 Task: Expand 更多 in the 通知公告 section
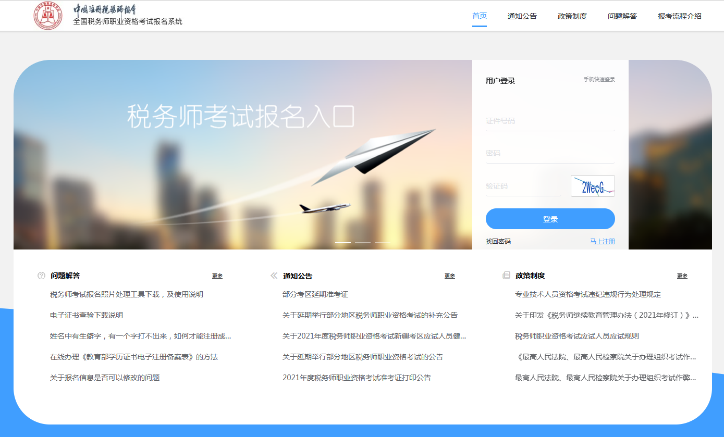pos(449,276)
